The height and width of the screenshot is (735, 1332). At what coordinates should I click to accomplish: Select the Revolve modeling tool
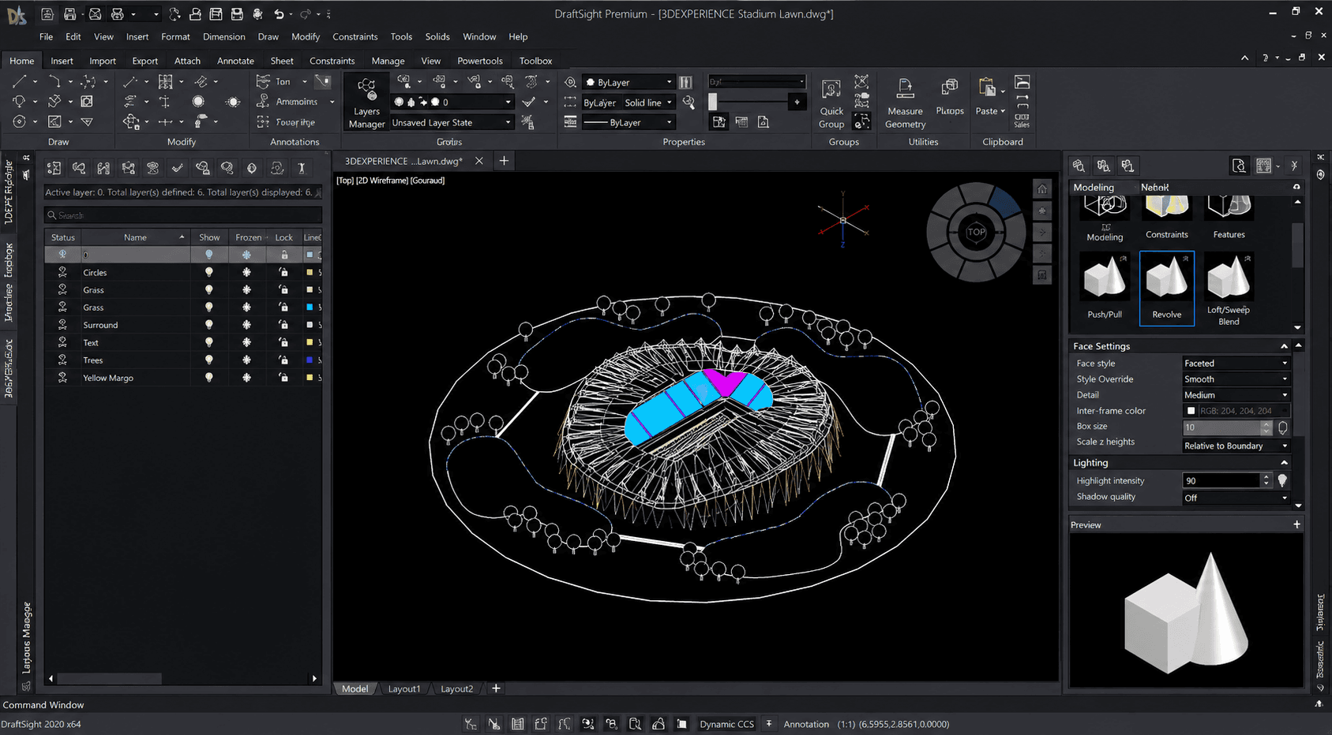point(1166,288)
